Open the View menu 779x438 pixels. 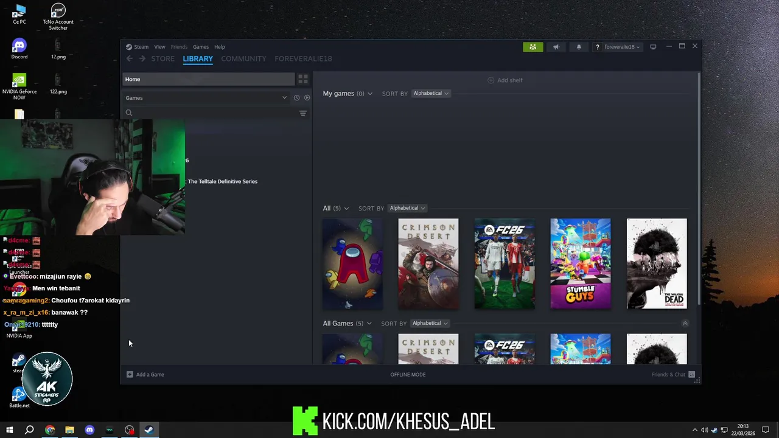pyautogui.click(x=159, y=47)
